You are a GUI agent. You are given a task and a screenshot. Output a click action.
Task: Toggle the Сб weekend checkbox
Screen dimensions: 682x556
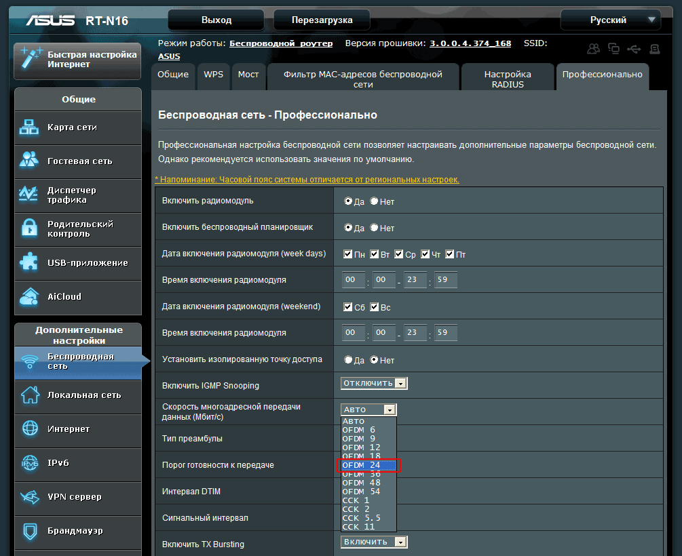click(x=347, y=307)
